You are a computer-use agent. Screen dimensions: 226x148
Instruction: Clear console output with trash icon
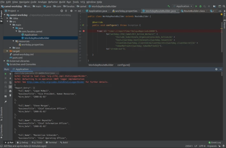pos(10,95)
